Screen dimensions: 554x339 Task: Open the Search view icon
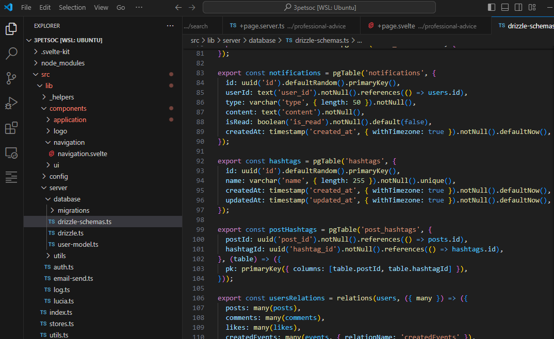pos(11,53)
